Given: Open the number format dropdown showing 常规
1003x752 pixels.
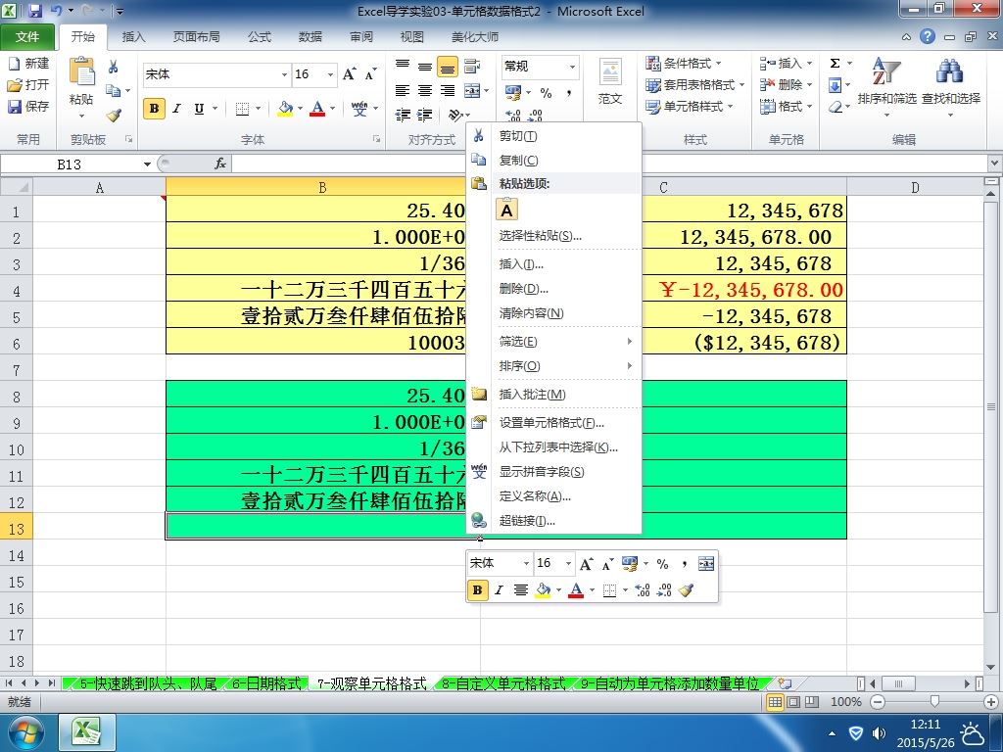Looking at the screenshot, I should point(572,67).
